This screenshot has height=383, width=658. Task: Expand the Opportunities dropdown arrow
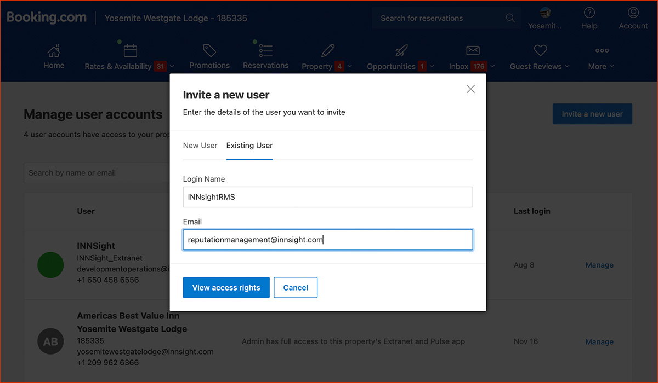click(x=432, y=67)
